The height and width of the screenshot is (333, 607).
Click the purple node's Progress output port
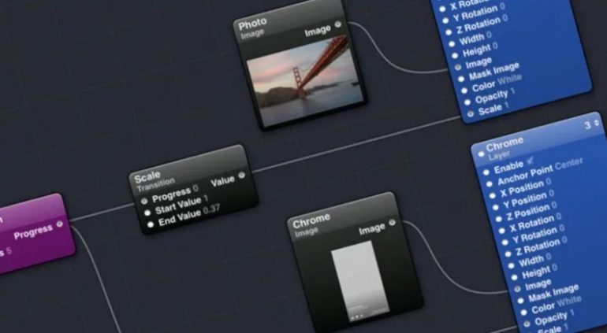click(x=59, y=224)
